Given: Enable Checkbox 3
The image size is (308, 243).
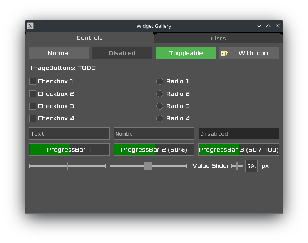Looking at the screenshot, I should coord(33,106).
